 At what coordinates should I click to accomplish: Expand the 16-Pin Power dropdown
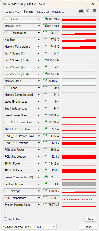click(39, 164)
